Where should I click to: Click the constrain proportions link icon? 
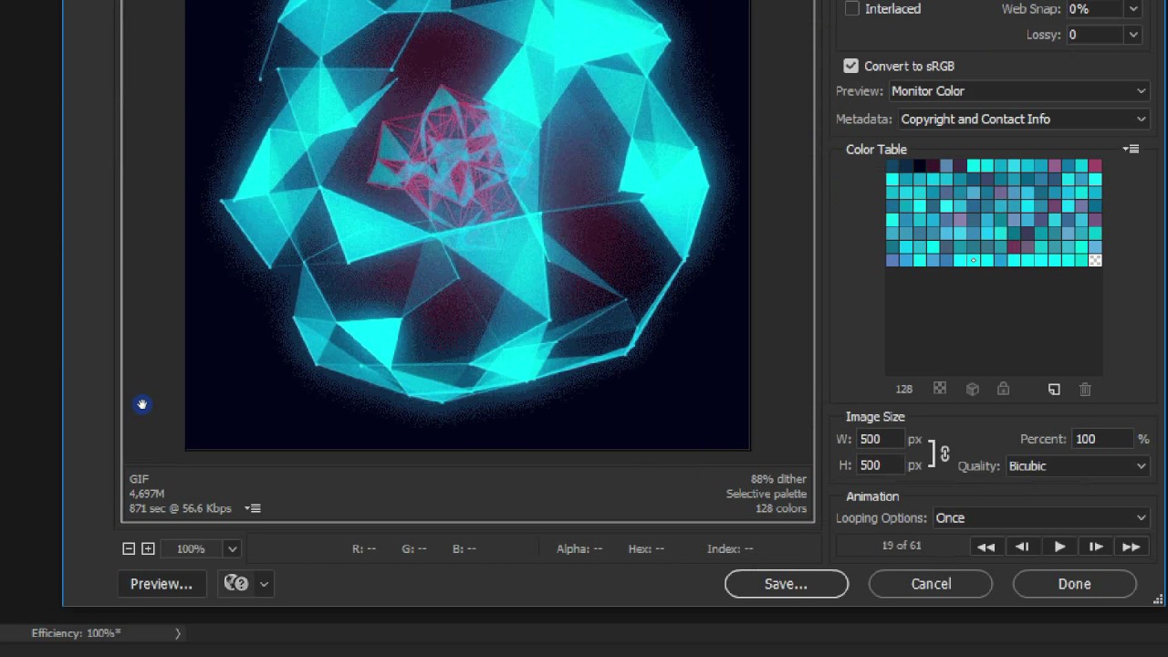(x=944, y=453)
